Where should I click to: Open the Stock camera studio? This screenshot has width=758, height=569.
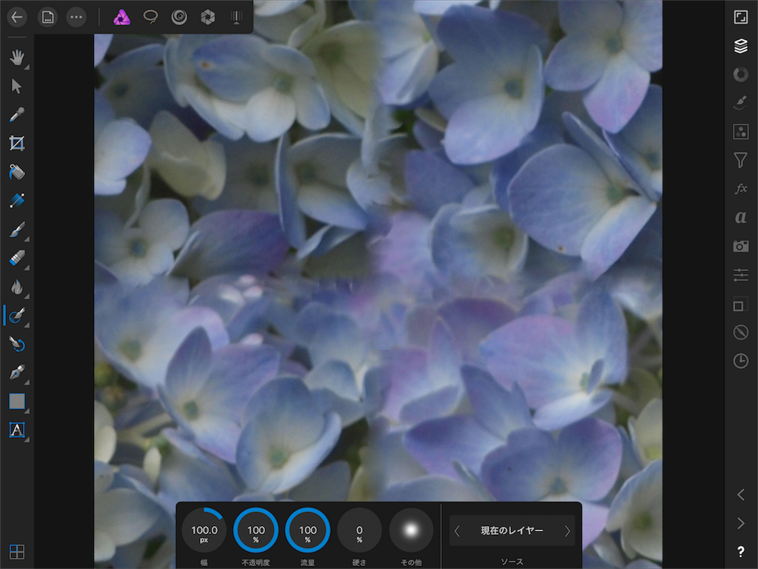click(740, 246)
